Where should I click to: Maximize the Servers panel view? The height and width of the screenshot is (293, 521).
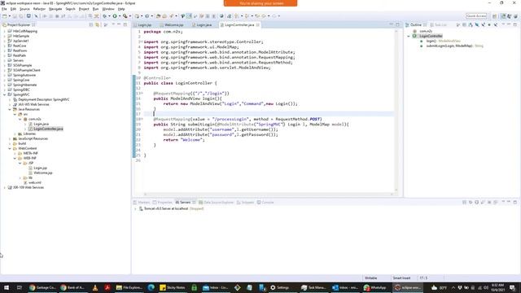coord(515,202)
